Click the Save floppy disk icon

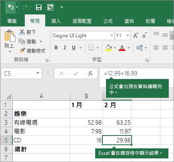click(39, 7)
